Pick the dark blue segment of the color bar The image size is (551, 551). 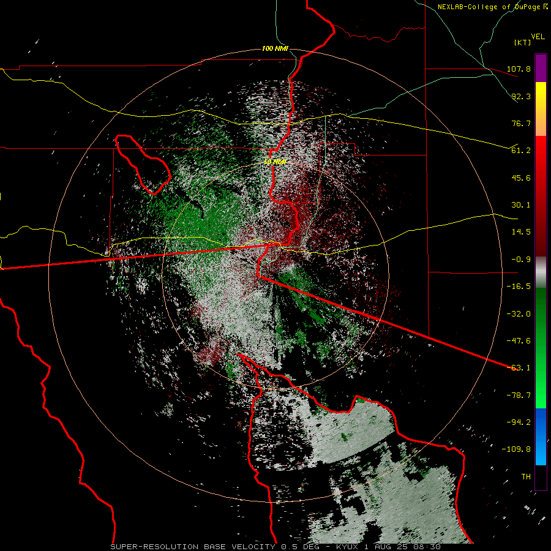coord(541,420)
